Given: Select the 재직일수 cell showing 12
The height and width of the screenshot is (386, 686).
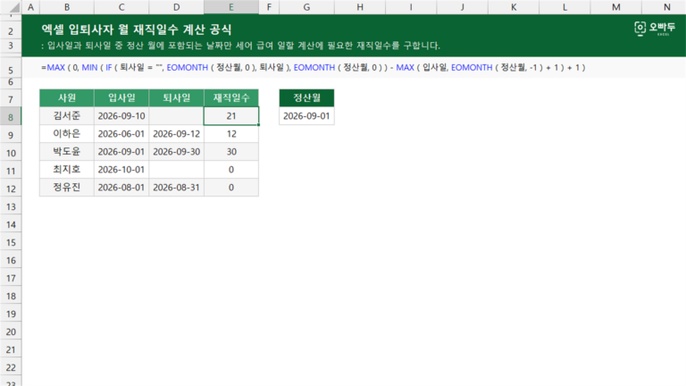Looking at the screenshot, I should point(231,134).
